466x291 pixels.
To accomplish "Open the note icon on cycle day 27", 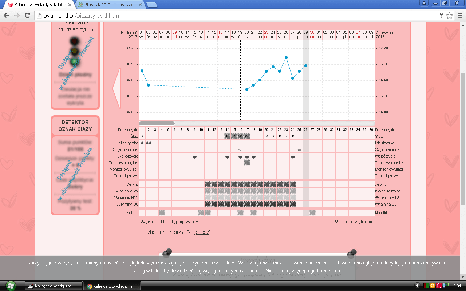I will coord(313,213).
